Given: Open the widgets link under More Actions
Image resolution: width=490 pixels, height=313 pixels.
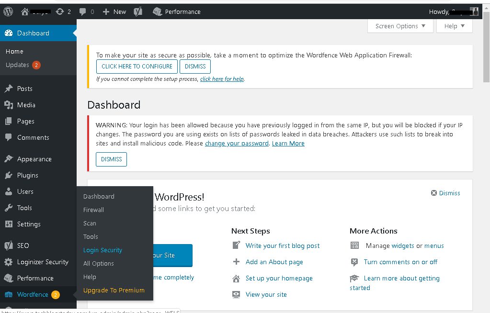Looking at the screenshot, I should (403, 246).
